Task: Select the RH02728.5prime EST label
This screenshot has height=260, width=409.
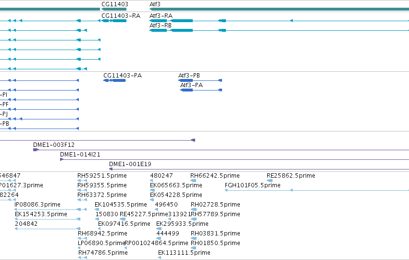Action: coord(215,205)
